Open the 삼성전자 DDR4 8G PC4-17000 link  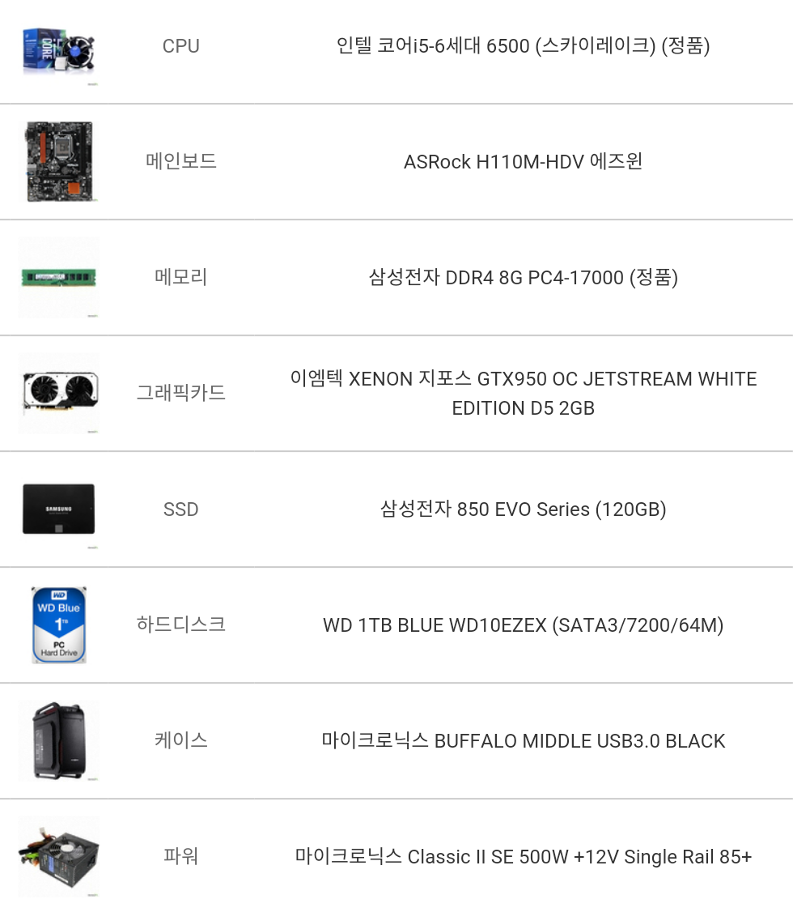tap(523, 278)
